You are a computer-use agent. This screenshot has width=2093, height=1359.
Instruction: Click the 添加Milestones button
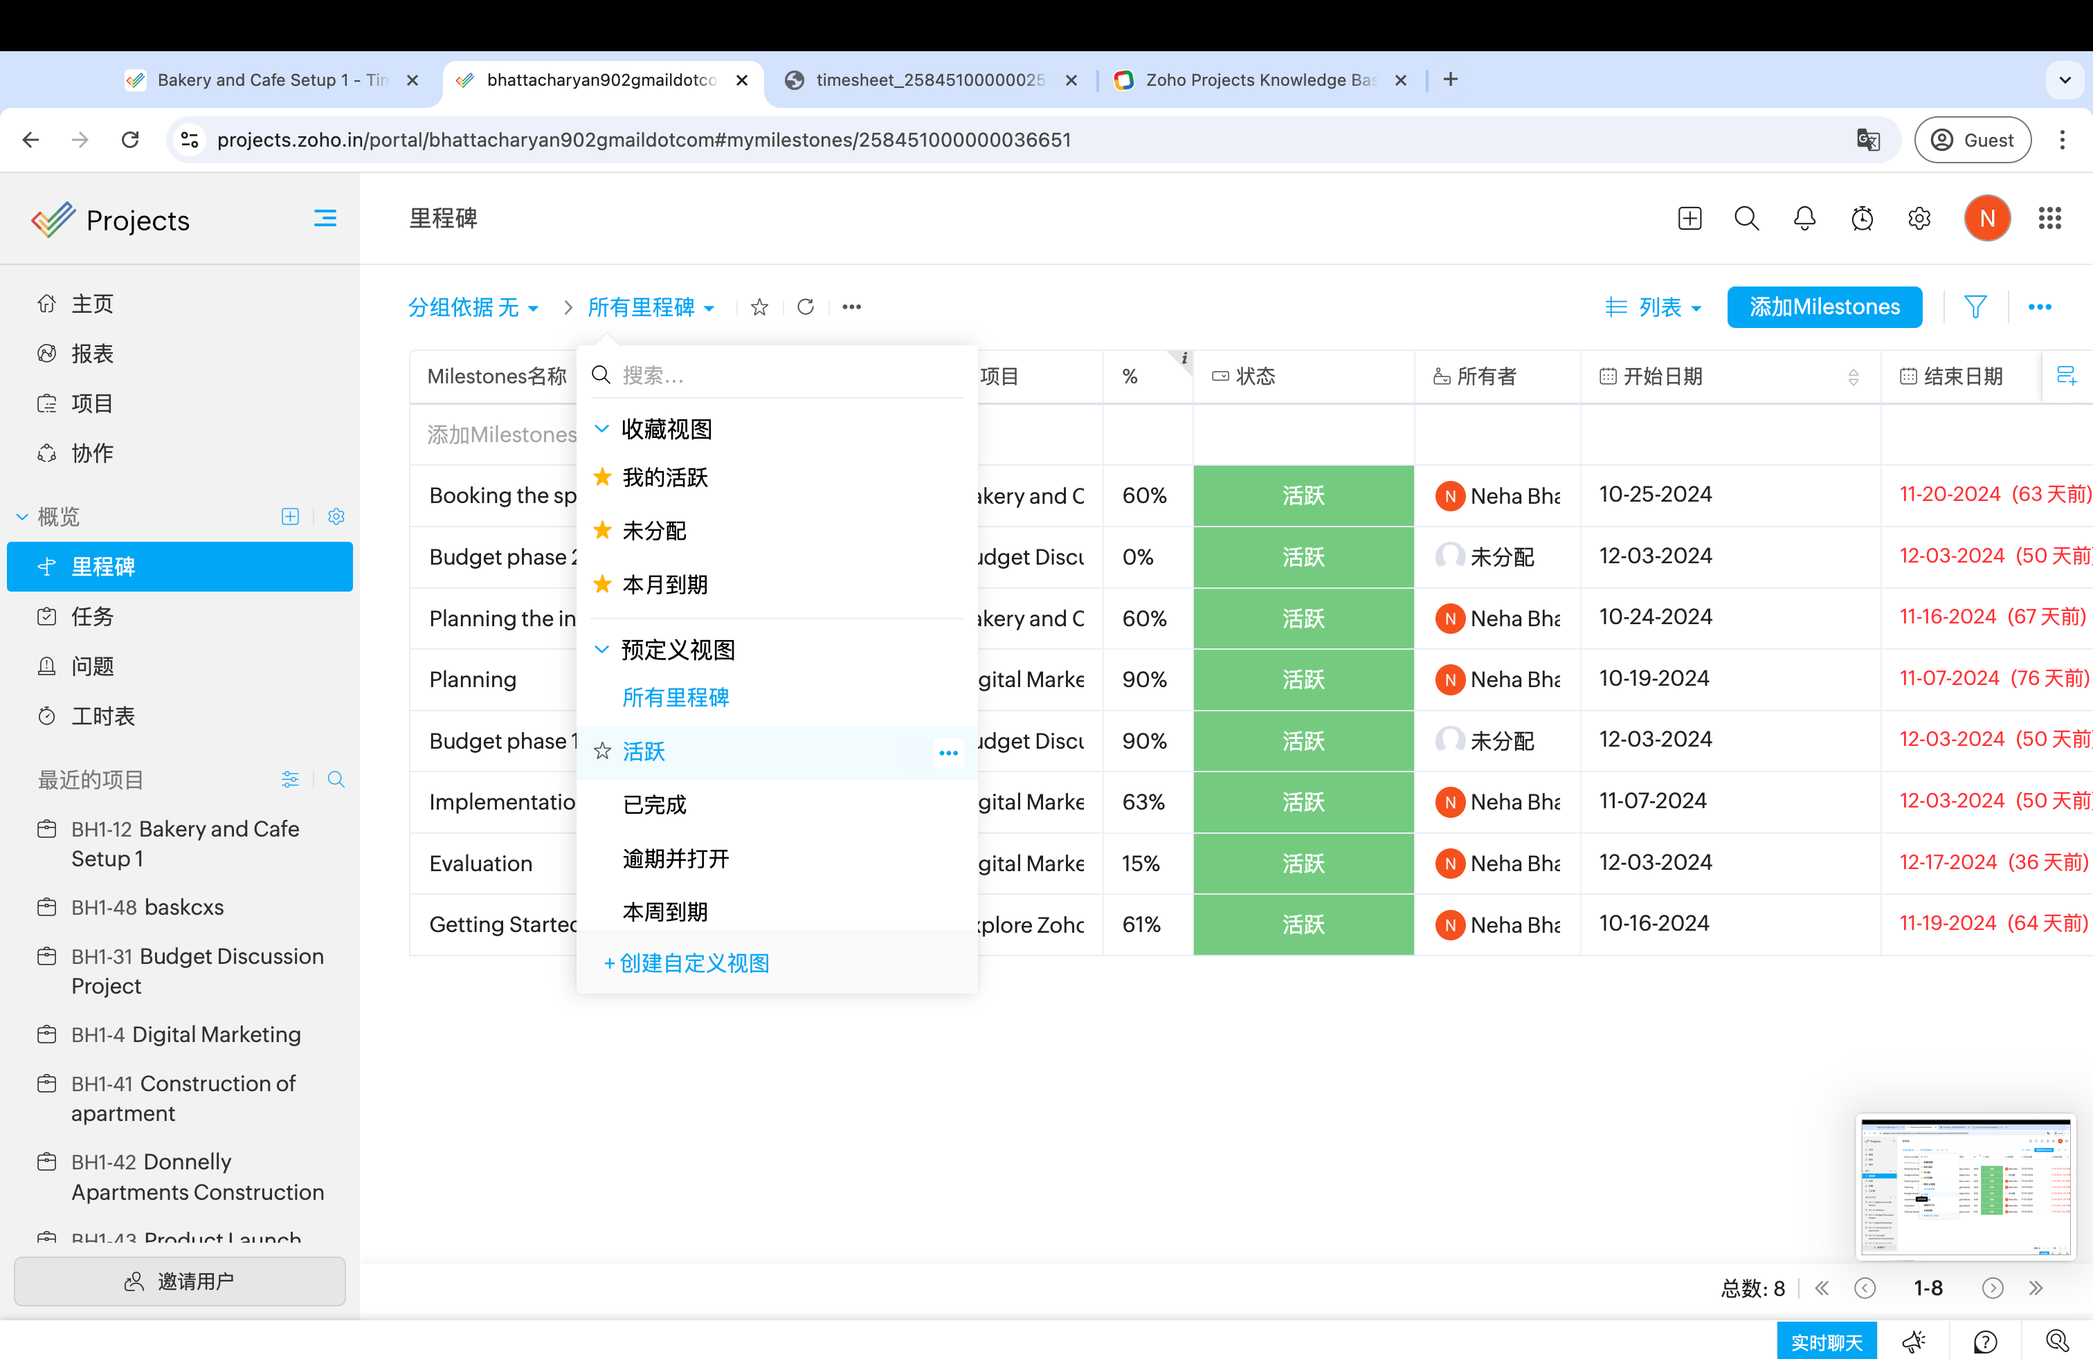coord(1824,307)
